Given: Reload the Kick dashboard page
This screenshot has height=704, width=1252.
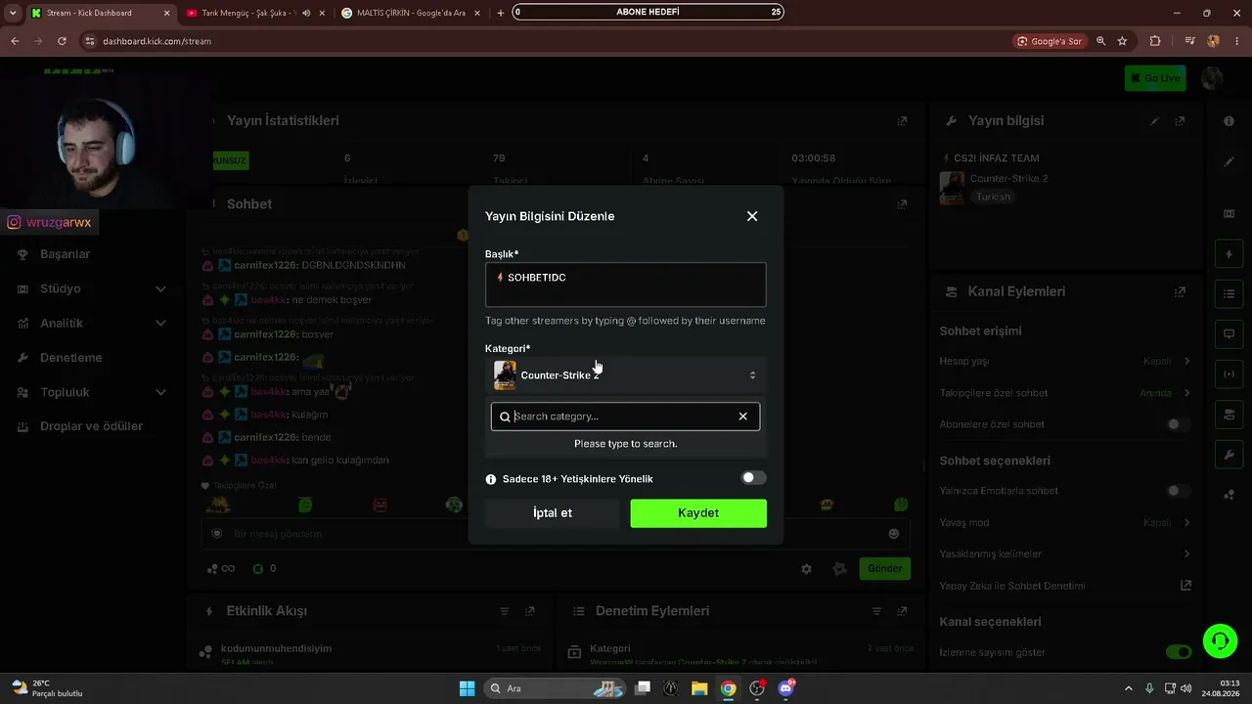Looking at the screenshot, I should 62,41.
